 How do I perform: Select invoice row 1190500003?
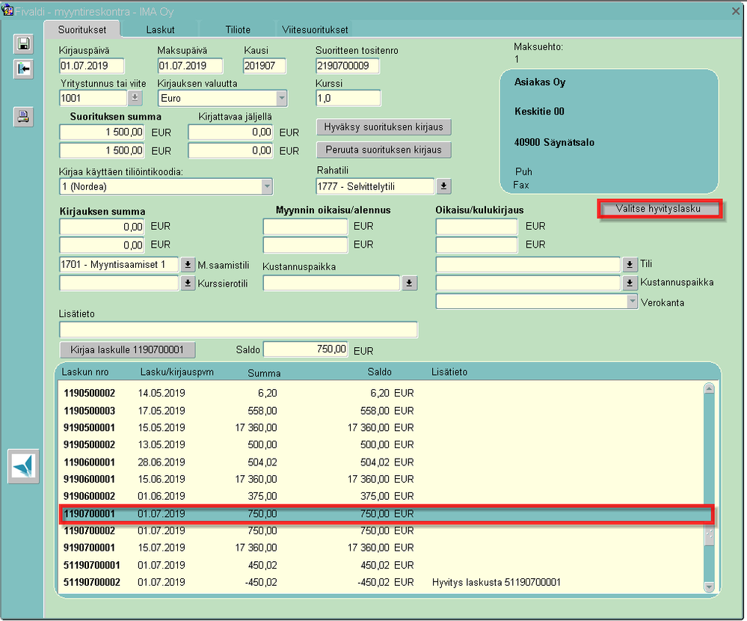coord(380,411)
